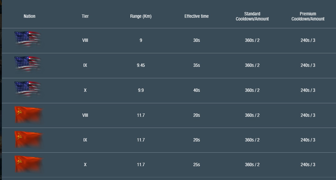Viewport: 336px width, 180px height.
Task: Click the 9.45 range value
Action: tap(141, 65)
